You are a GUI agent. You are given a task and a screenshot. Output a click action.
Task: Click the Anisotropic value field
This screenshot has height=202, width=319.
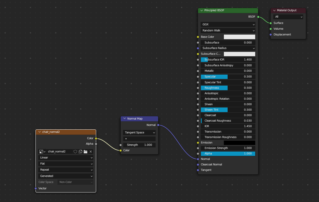(x=228, y=93)
